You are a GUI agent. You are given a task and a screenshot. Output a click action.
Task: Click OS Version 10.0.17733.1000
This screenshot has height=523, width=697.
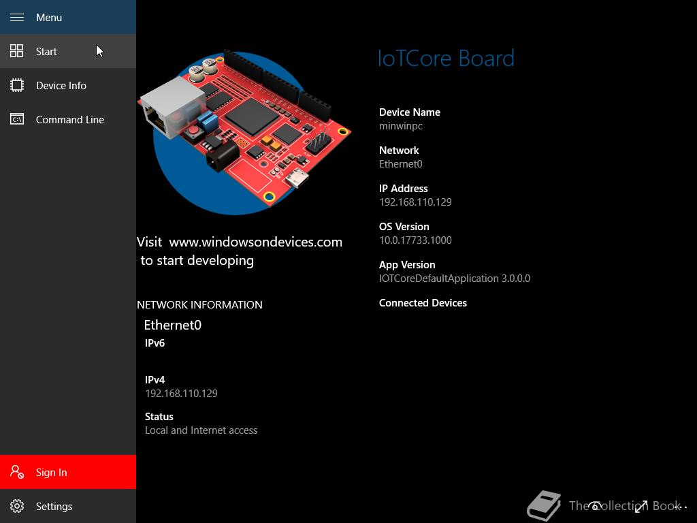point(415,240)
